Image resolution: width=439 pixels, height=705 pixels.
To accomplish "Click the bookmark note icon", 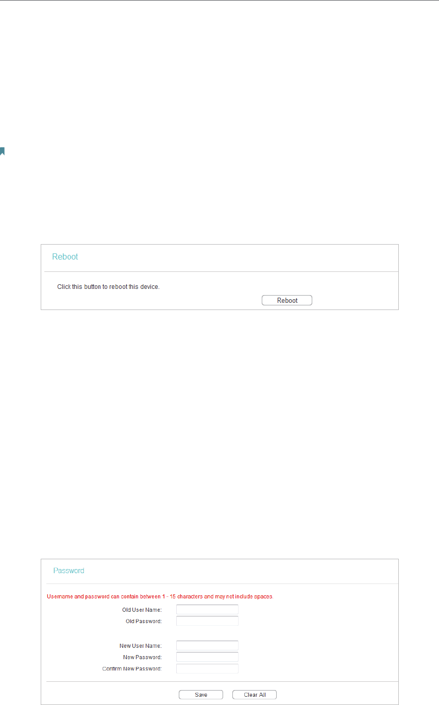I will pyautogui.click(x=2, y=151).
